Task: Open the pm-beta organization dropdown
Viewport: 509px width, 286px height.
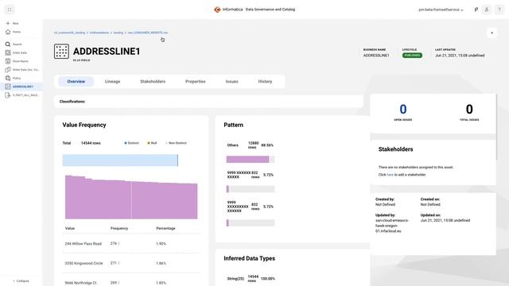Action: [x=441, y=10]
